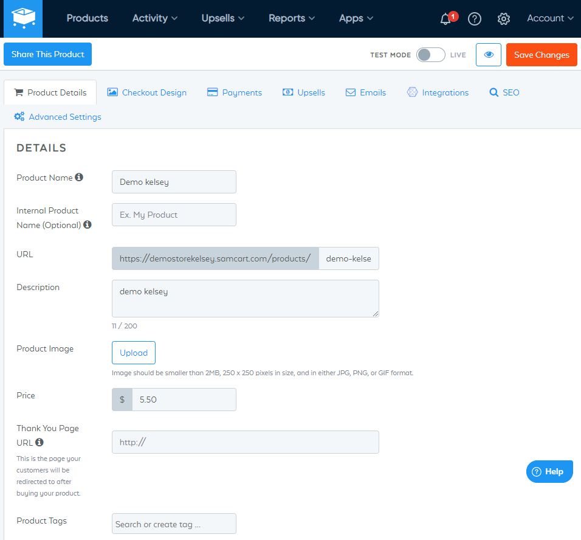Go to Products in the top navigation
The height and width of the screenshot is (540, 581).
click(88, 18)
